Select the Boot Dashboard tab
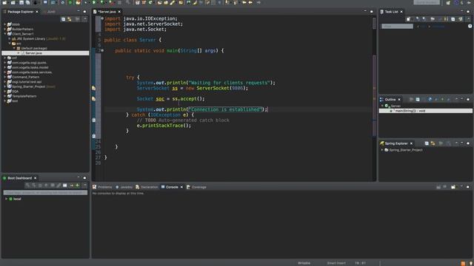The image size is (474, 266). pyautogui.click(x=19, y=178)
